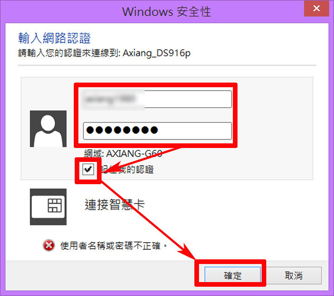Click the Windows 安全性 title bar
This screenshot has height=296, width=334.
pyautogui.click(x=167, y=11)
